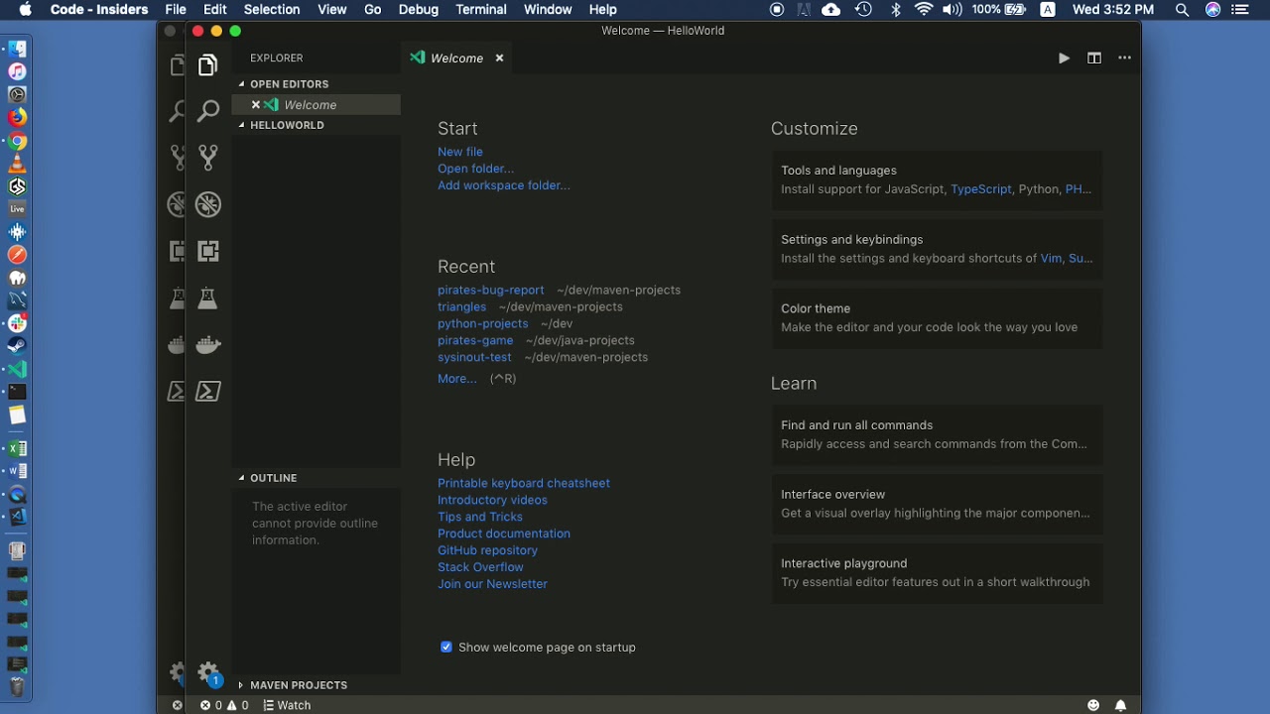Open Introductory videos link
Image resolution: width=1270 pixels, height=714 pixels.
pyautogui.click(x=492, y=501)
